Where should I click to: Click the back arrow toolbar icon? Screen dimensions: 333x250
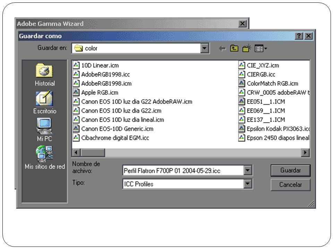(x=222, y=49)
